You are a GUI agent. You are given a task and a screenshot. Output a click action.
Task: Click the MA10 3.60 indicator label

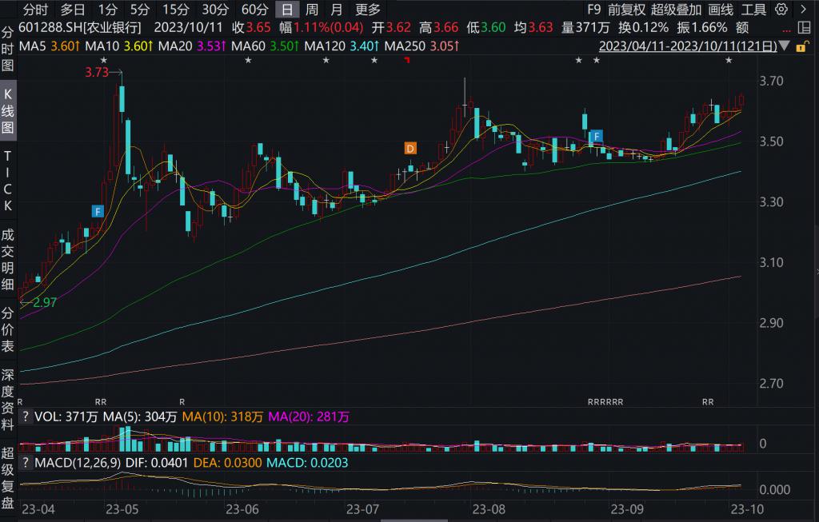[118, 46]
